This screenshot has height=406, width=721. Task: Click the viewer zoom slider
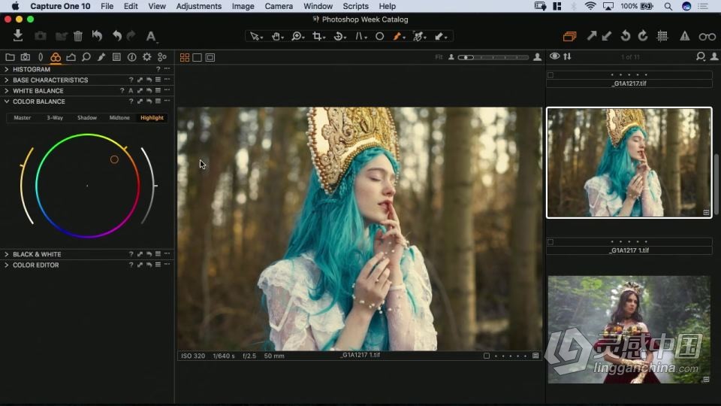[493, 58]
